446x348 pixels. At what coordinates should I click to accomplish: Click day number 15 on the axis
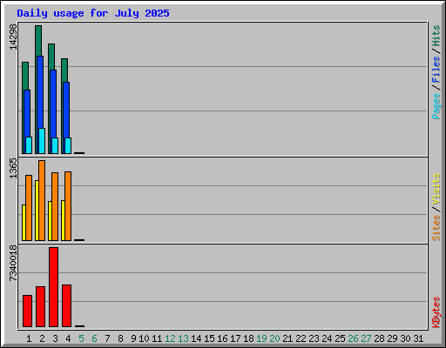coord(209,338)
